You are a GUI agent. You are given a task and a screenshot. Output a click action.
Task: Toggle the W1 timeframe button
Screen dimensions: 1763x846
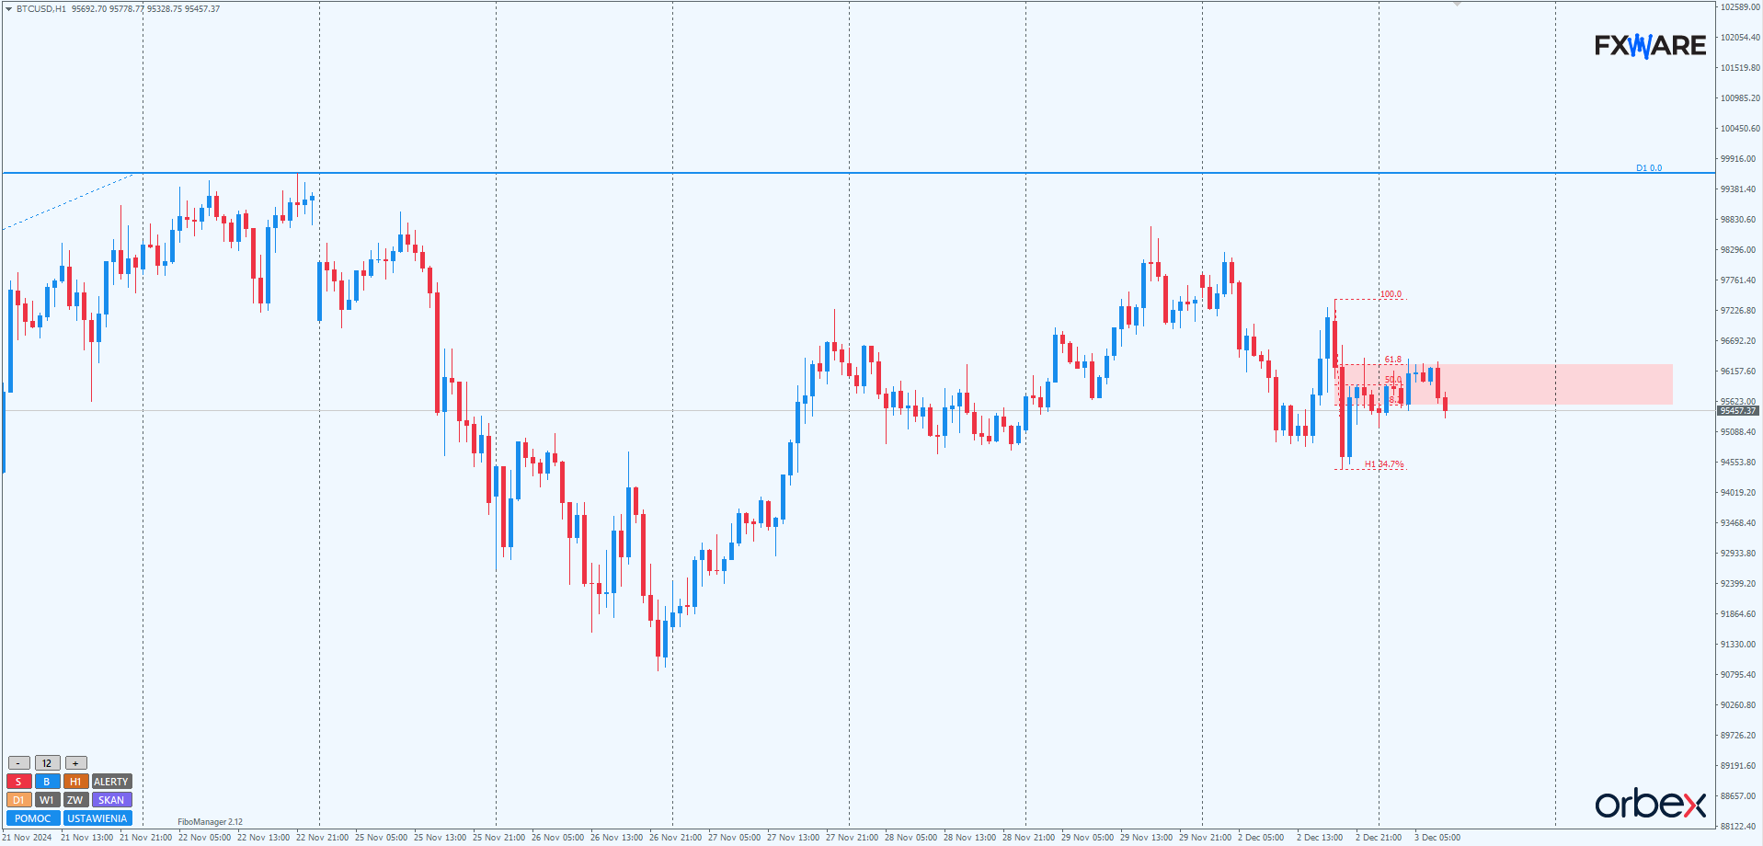point(47,800)
